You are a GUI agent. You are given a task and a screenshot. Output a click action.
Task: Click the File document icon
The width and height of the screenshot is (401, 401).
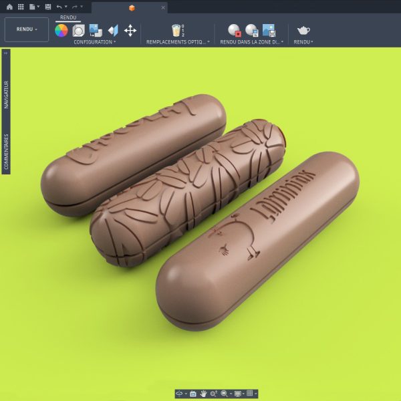coord(32,7)
